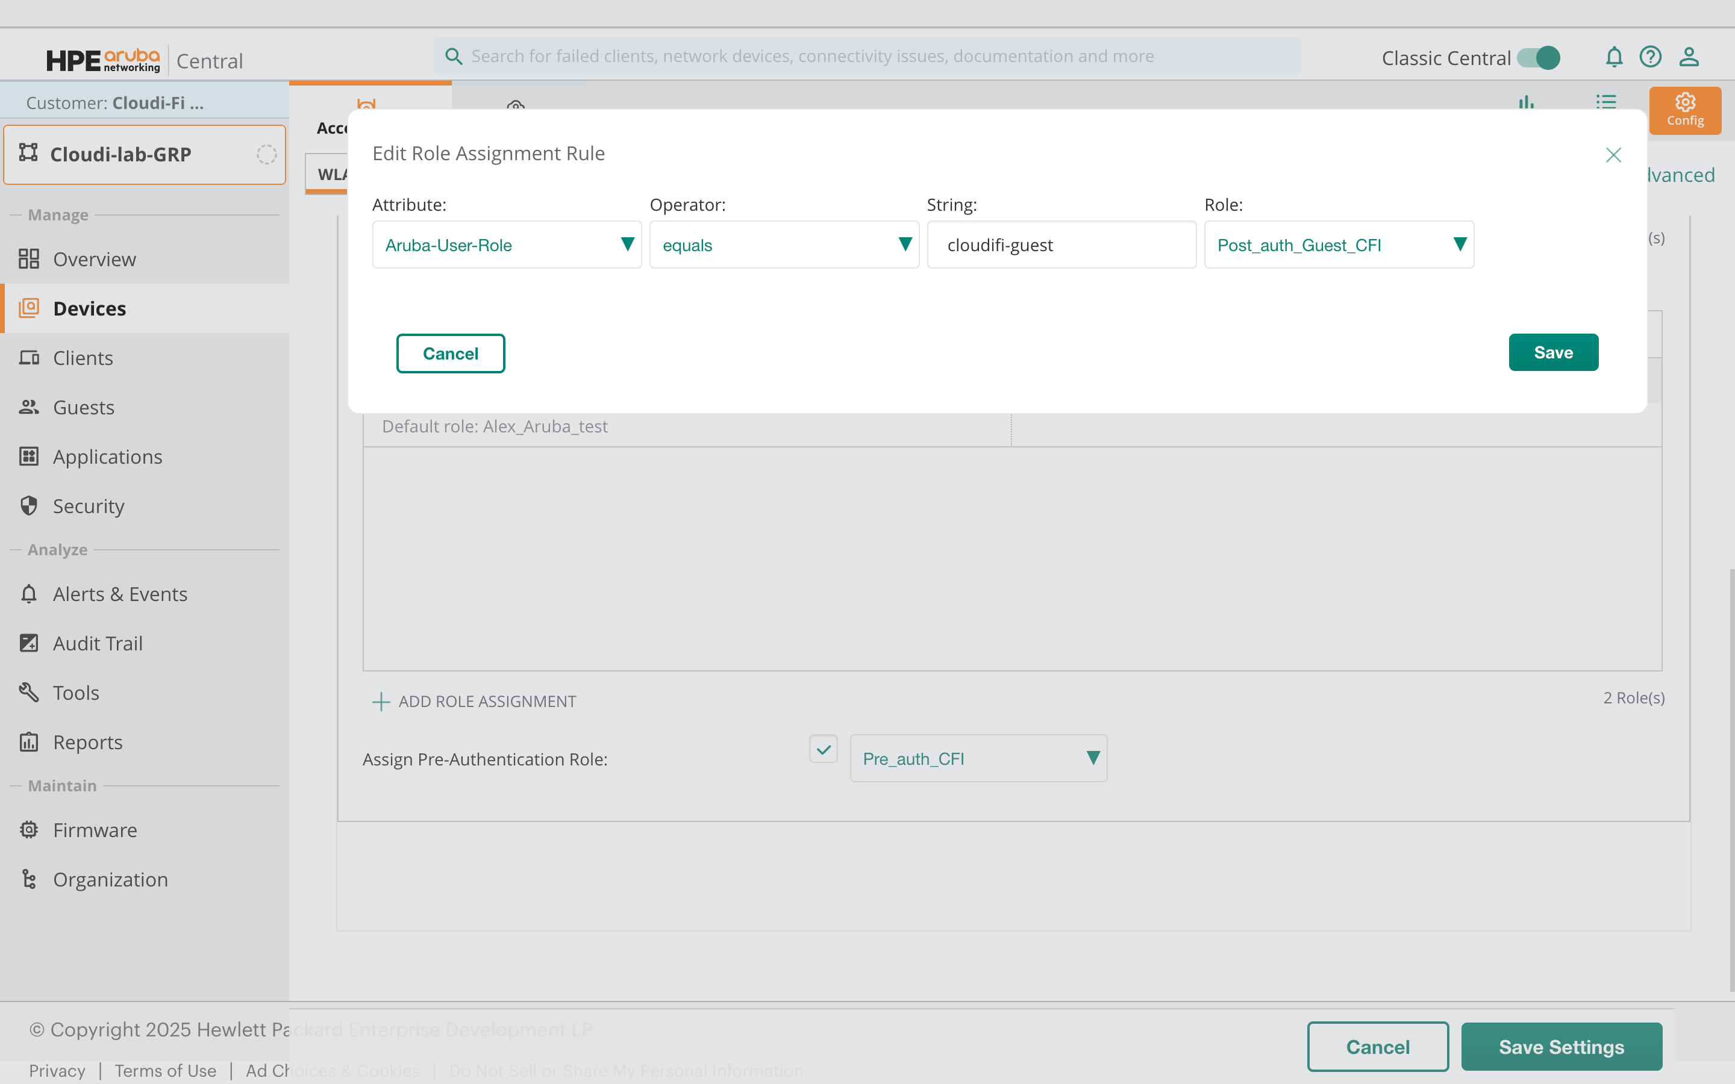Save the role assignment rule
The height and width of the screenshot is (1084, 1735).
tap(1553, 352)
